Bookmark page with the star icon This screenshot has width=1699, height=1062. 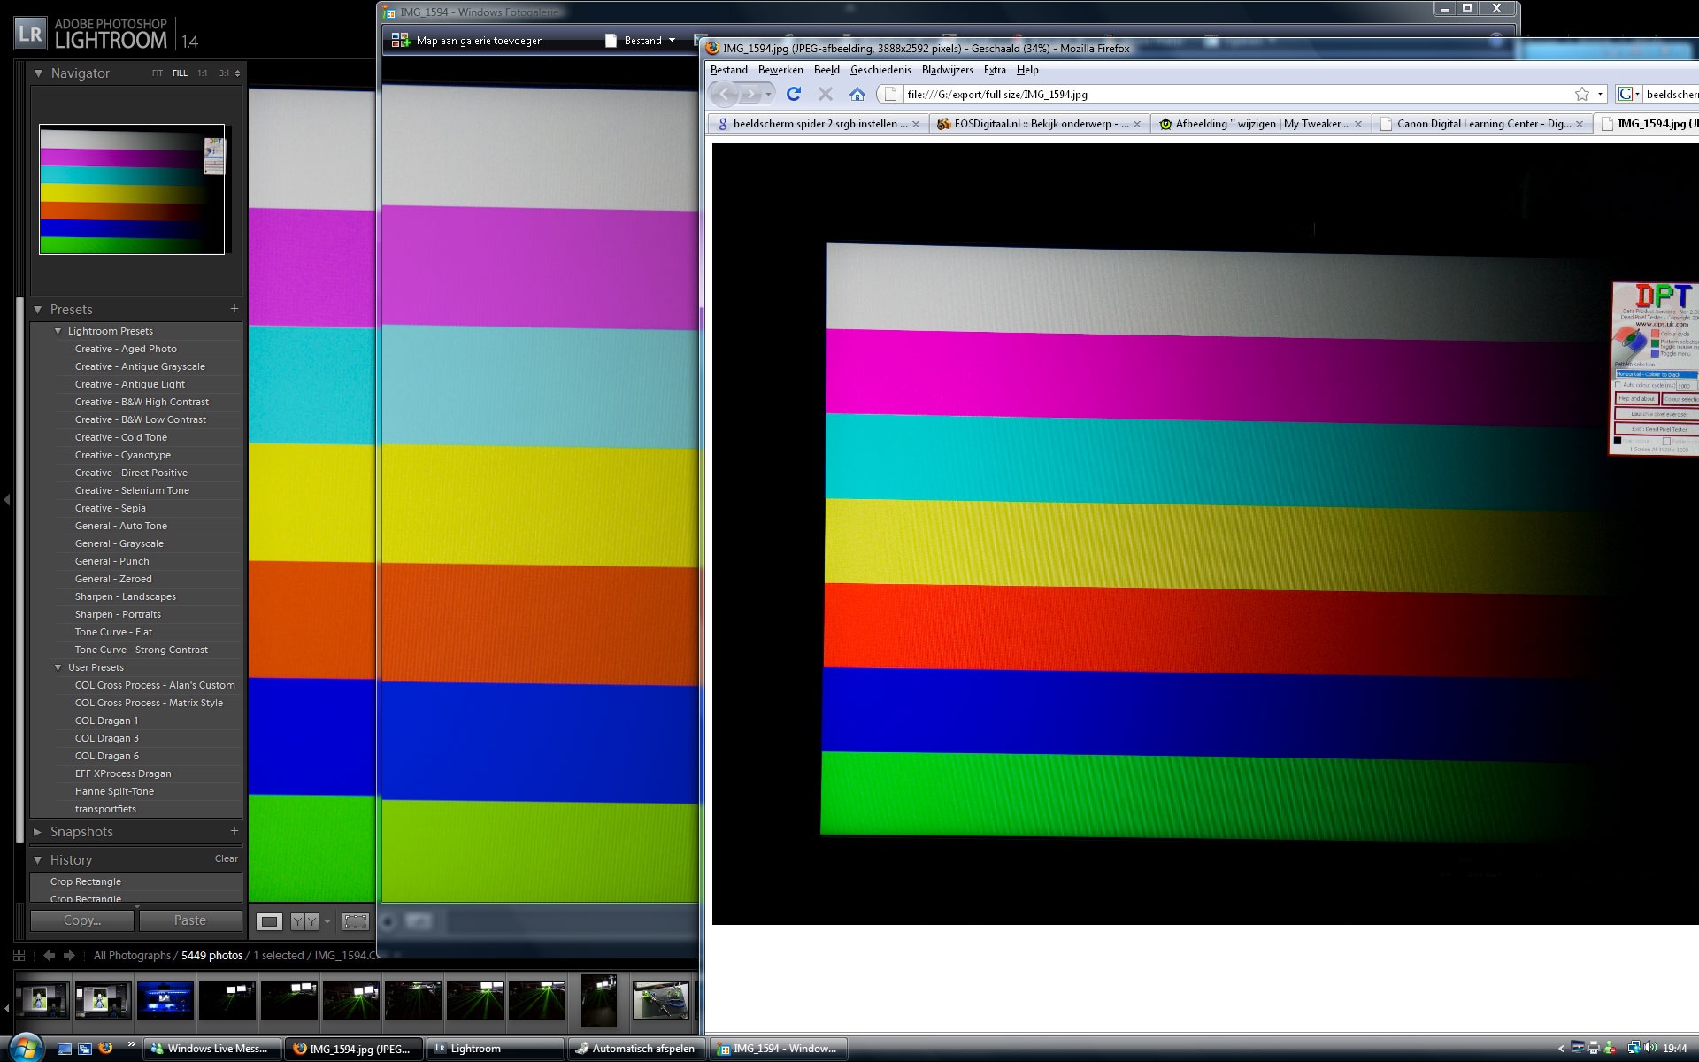[x=1582, y=94]
